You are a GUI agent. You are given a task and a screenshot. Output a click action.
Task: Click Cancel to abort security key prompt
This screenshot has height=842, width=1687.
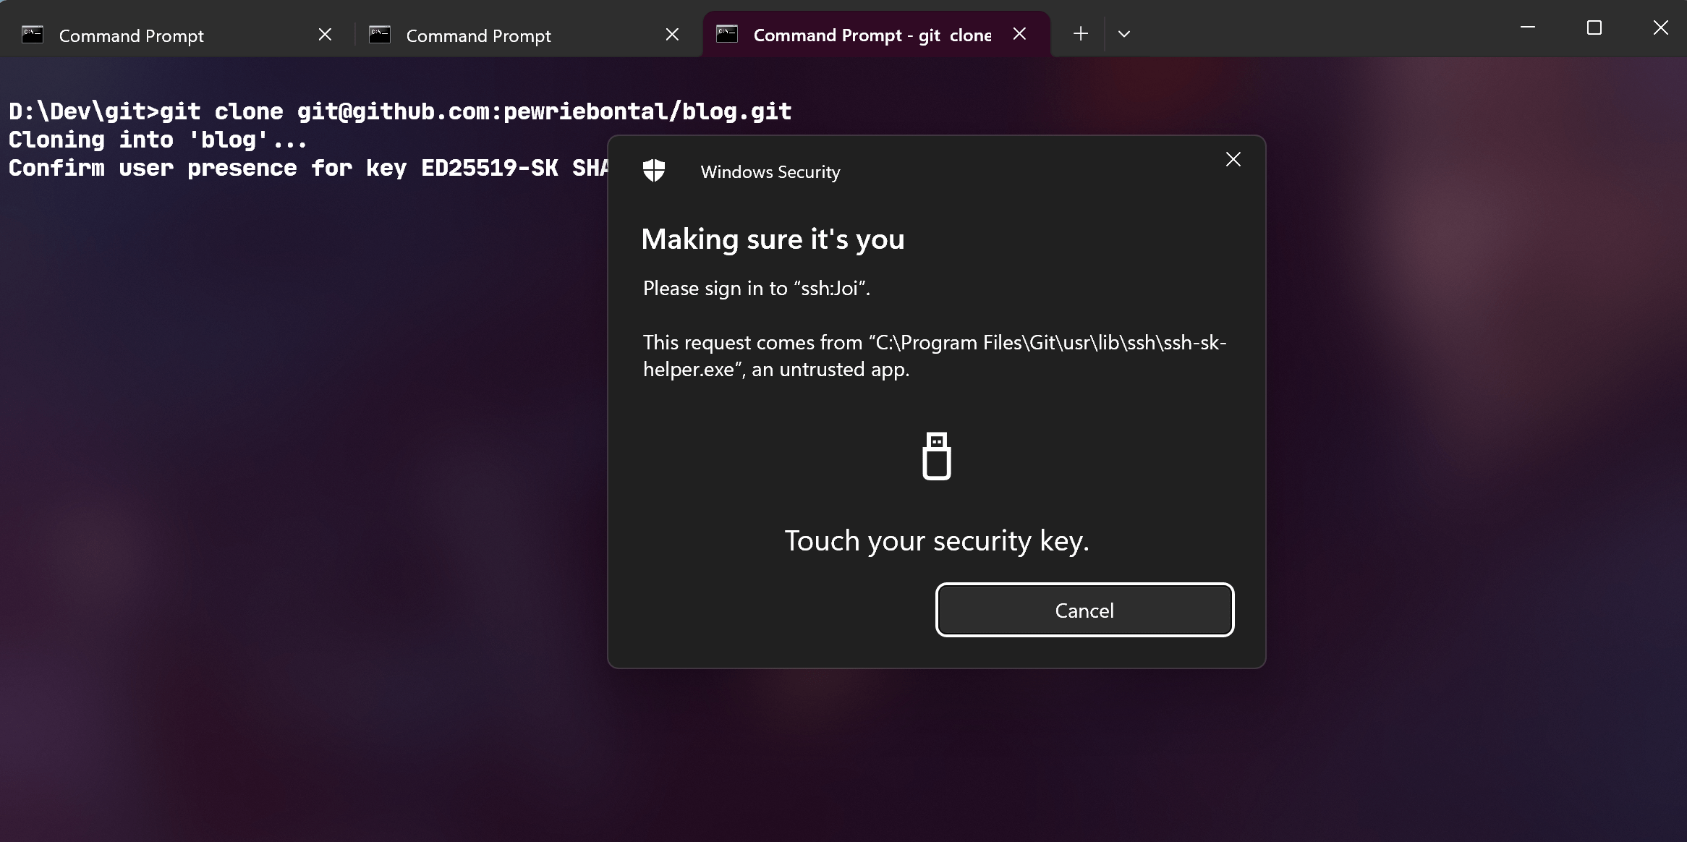click(1084, 610)
